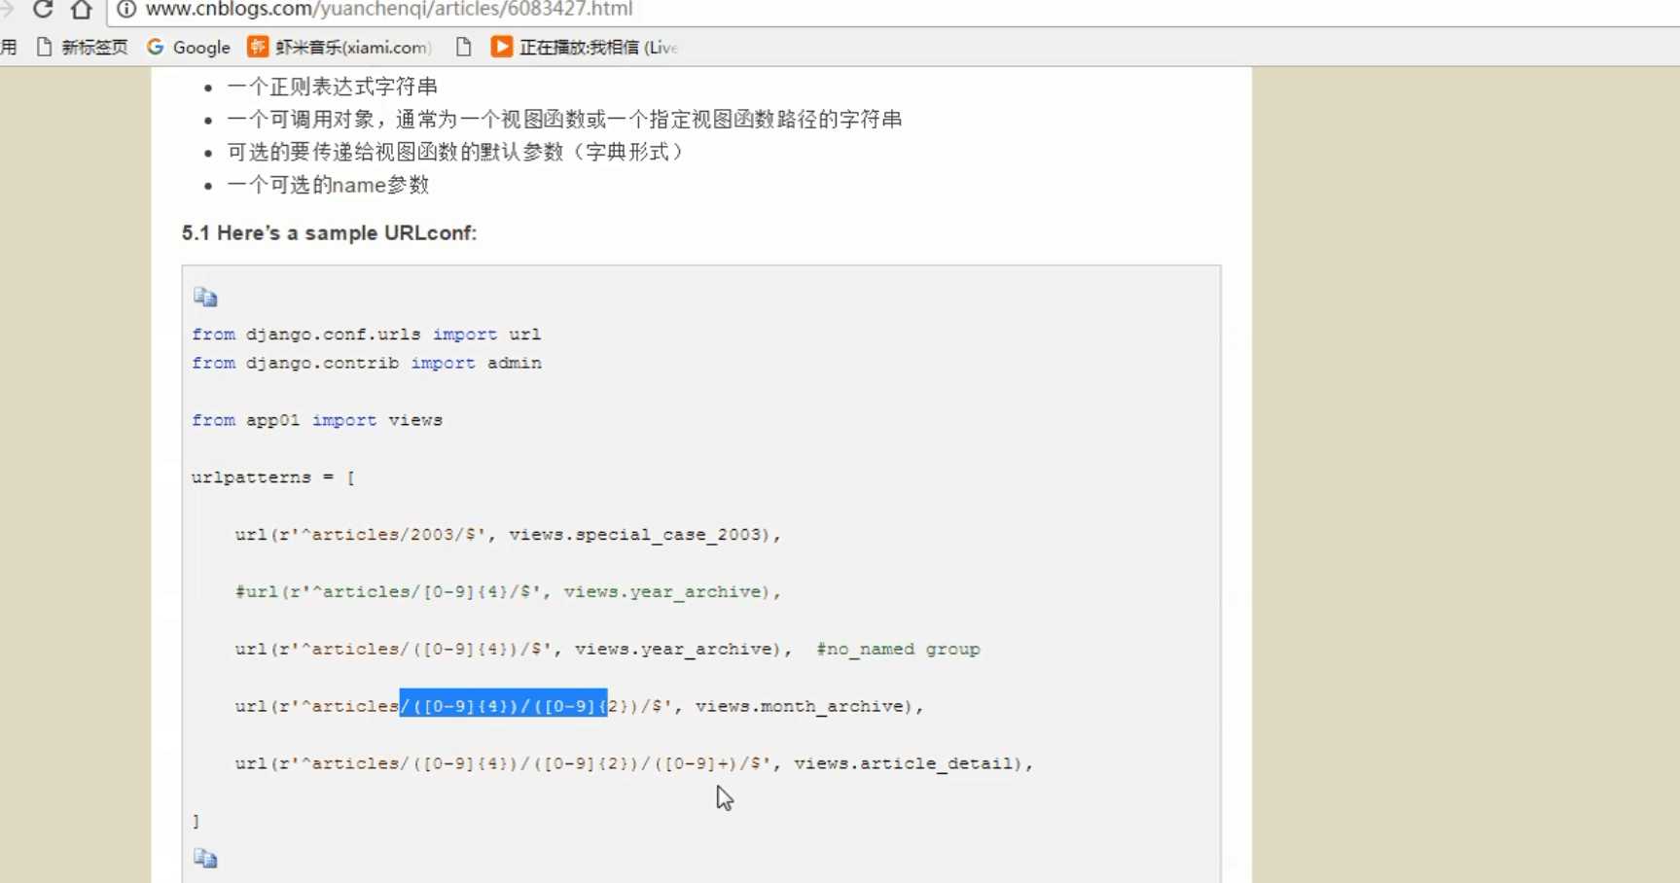Click the #no_named group comment
The height and width of the screenshot is (883, 1680).
[x=898, y=650]
